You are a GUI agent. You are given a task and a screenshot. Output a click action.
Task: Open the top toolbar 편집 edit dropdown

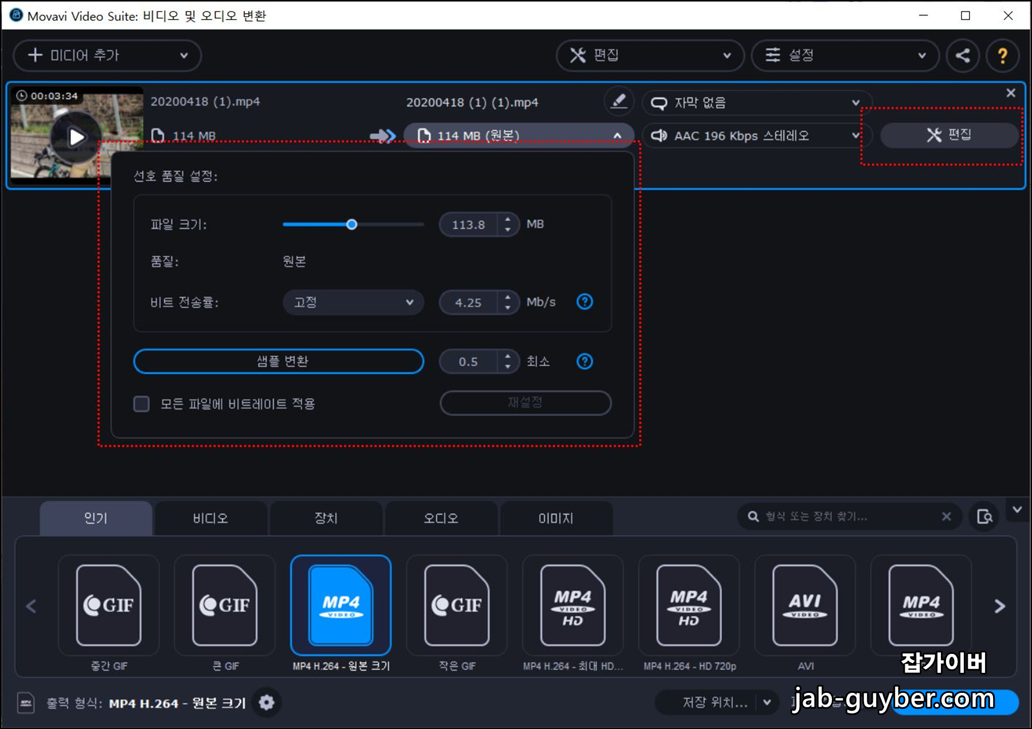click(650, 56)
